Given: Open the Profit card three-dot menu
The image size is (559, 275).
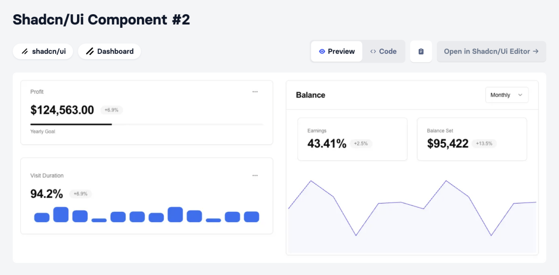Looking at the screenshot, I should (x=255, y=91).
